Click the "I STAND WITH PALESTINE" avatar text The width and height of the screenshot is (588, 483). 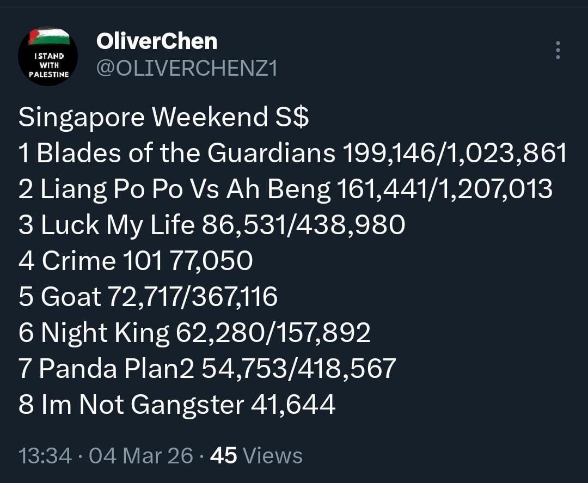point(49,64)
